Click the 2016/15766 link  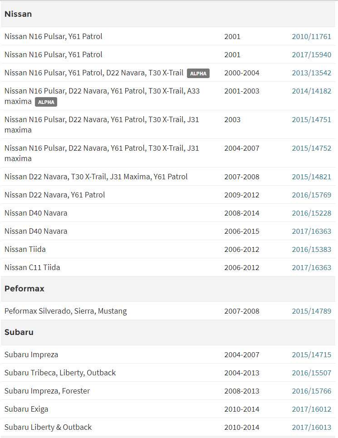pos(311,391)
